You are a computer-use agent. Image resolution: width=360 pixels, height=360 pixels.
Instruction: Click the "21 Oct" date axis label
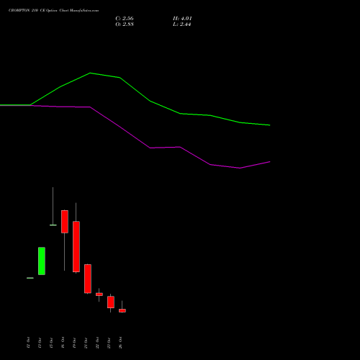coord(86,343)
